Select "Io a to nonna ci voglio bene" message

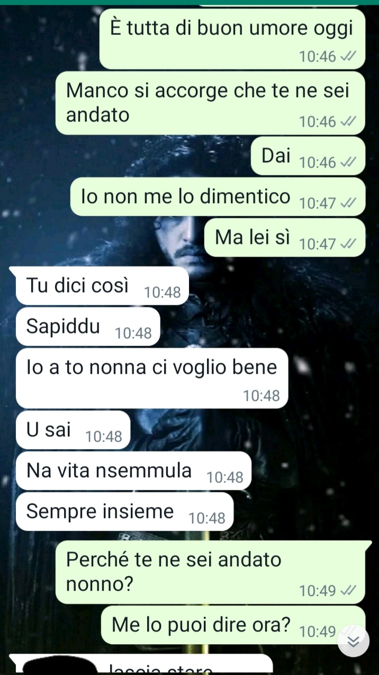[152, 378]
